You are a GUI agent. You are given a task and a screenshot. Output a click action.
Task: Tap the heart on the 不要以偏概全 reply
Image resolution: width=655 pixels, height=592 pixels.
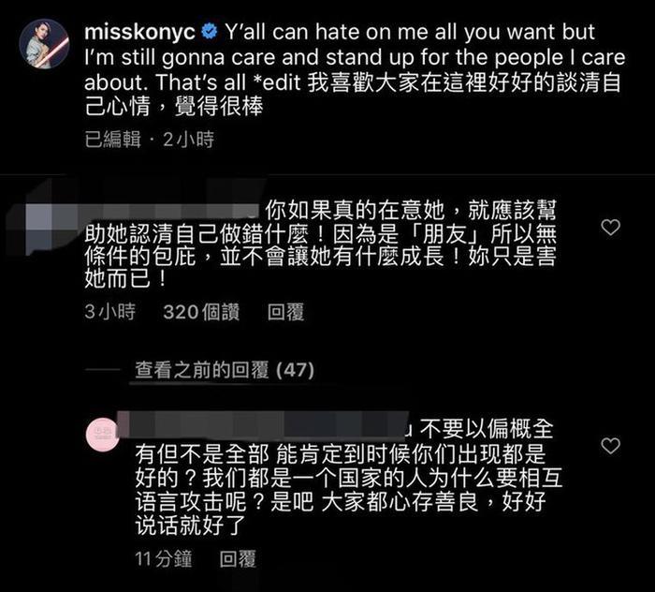(610, 446)
